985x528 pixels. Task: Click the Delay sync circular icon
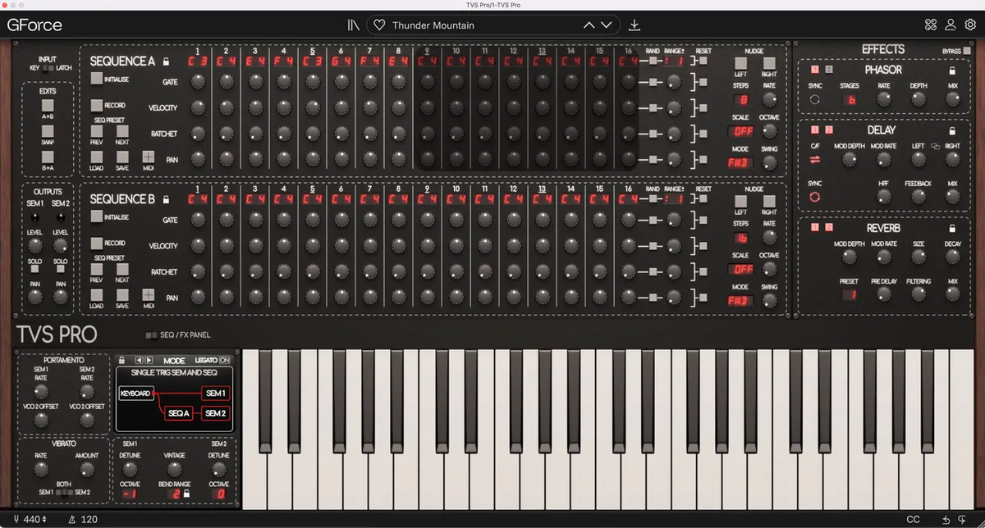pyautogui.click(x=815, y=198)
